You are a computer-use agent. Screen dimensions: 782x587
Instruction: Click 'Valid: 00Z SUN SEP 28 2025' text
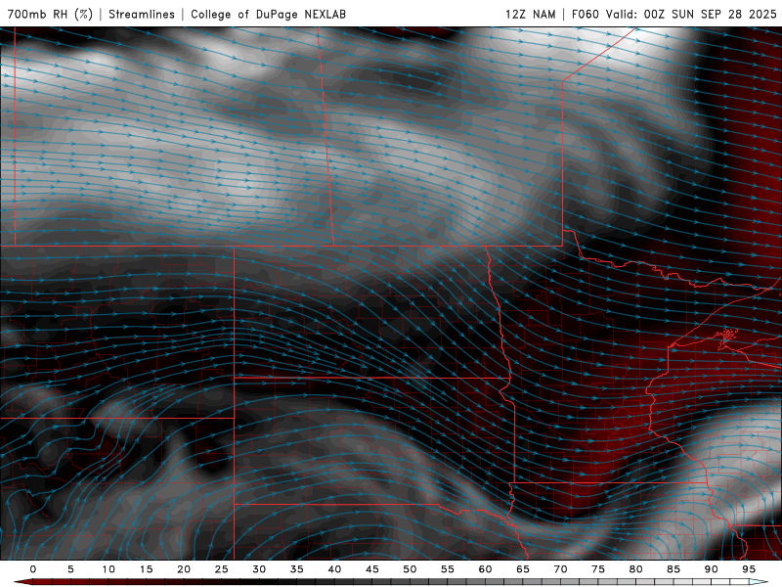click(691, 14)
